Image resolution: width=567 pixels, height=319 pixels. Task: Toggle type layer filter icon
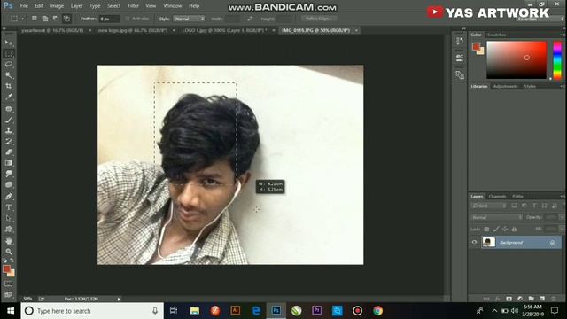534,206
